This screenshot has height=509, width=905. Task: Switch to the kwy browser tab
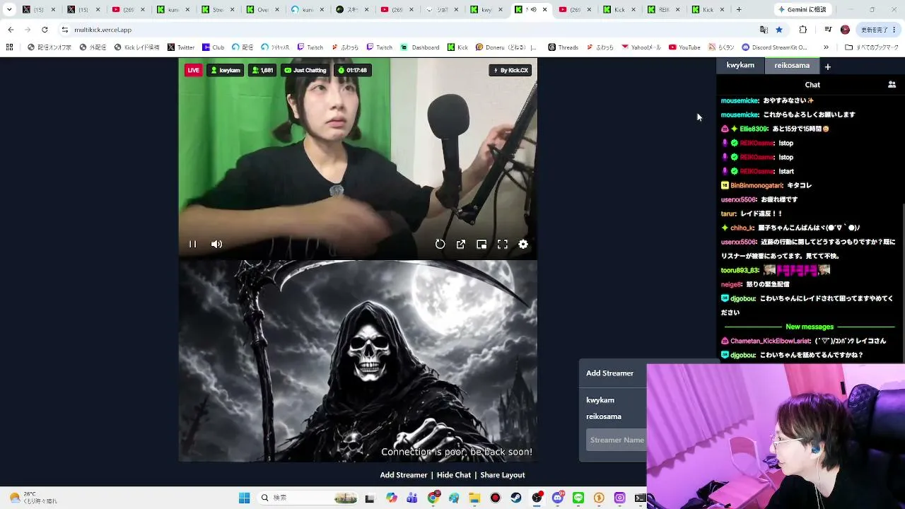[487, 10]
